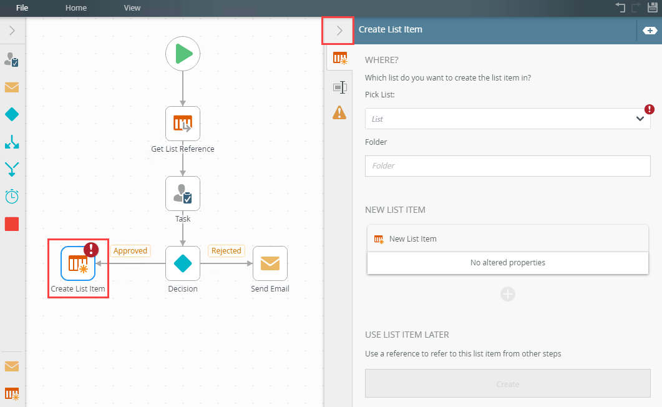Select the Timer tool in toolbox
Viewport: 662px width, 407px height.
coord(12,197)
